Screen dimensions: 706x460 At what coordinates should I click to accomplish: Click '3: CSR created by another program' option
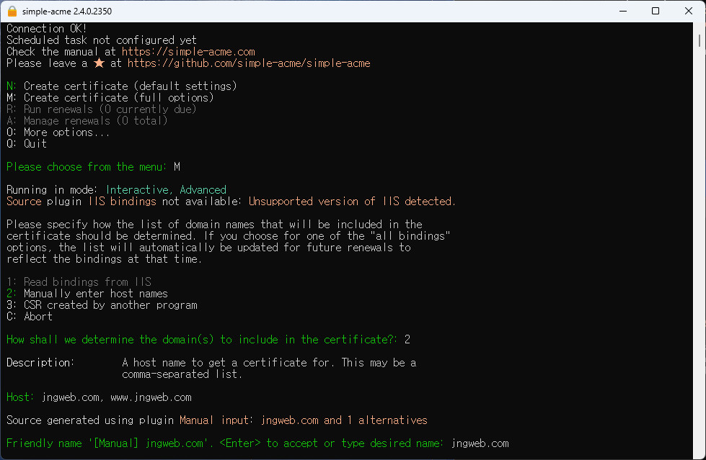102,305
